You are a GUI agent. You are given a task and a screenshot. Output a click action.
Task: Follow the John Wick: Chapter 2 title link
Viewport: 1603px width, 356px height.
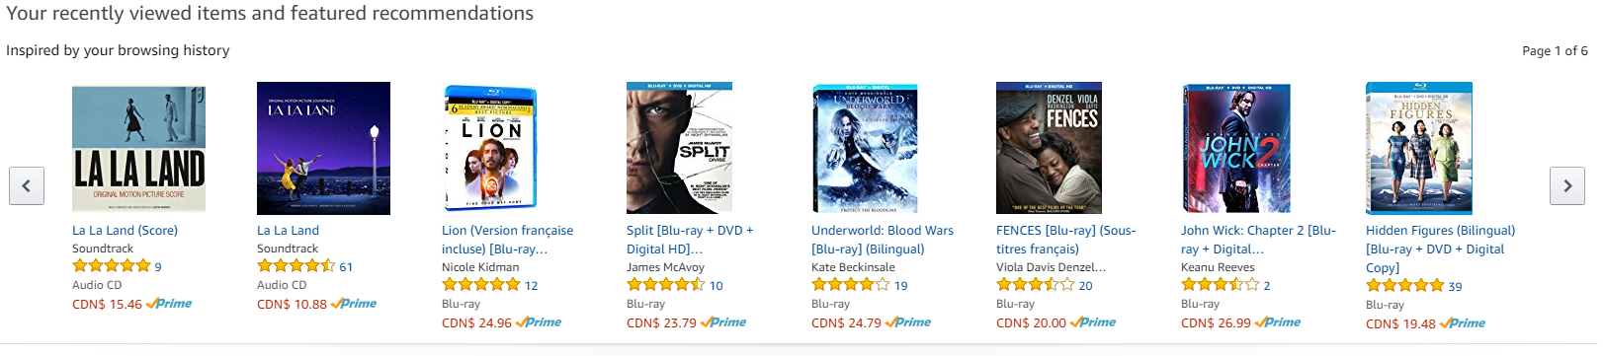point(1258,240)
